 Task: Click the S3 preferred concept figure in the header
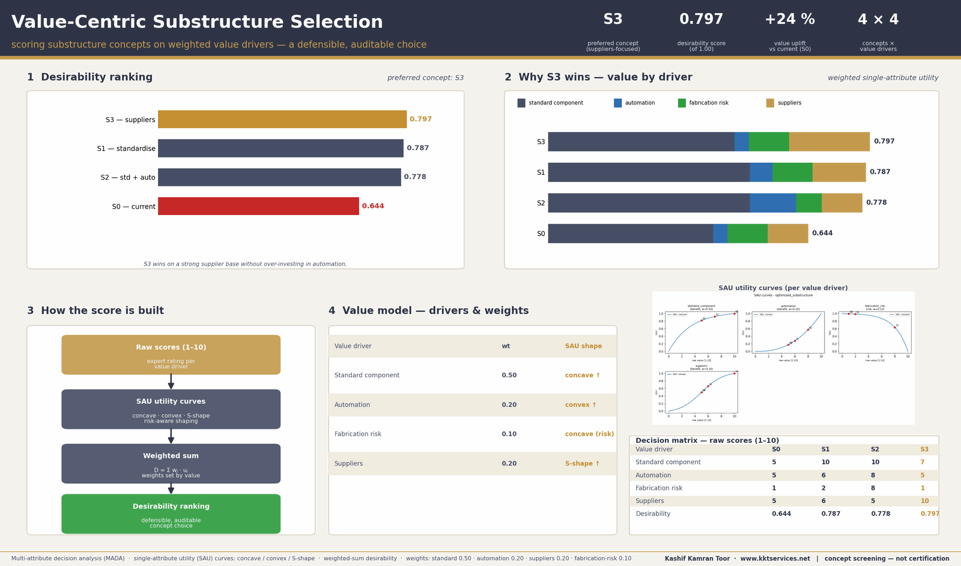[613, 19]
